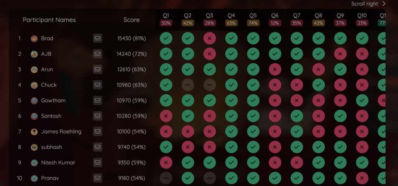Click subhash's score 9740 (54%)
This screenshot has height=186, width=398.
pyautogui.click(x=131, y=147)
